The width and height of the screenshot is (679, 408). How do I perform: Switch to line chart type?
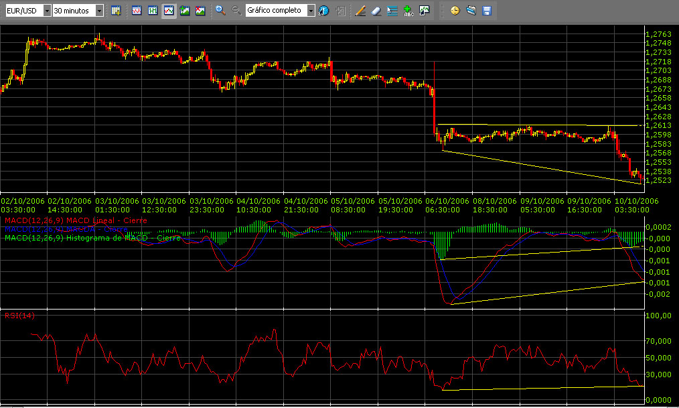137,11
